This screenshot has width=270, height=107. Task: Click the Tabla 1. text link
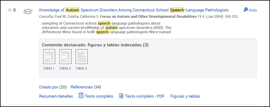[49, 68]
